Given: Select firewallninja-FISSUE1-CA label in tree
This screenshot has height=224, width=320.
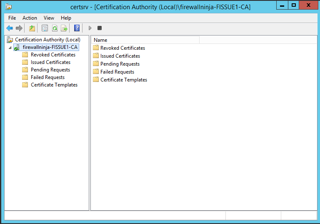Looking at the screenshot, I should [x=50, y=47].
